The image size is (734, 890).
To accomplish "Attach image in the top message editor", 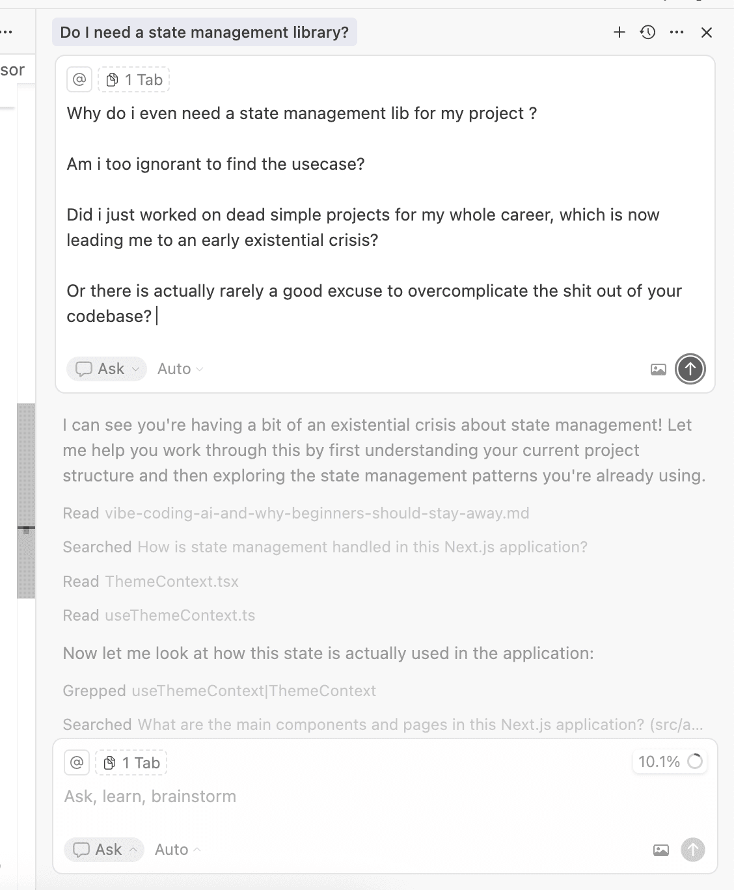I will point(659,370).
